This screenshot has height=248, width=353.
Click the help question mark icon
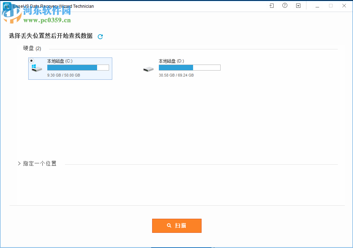(x=285, y=6)
